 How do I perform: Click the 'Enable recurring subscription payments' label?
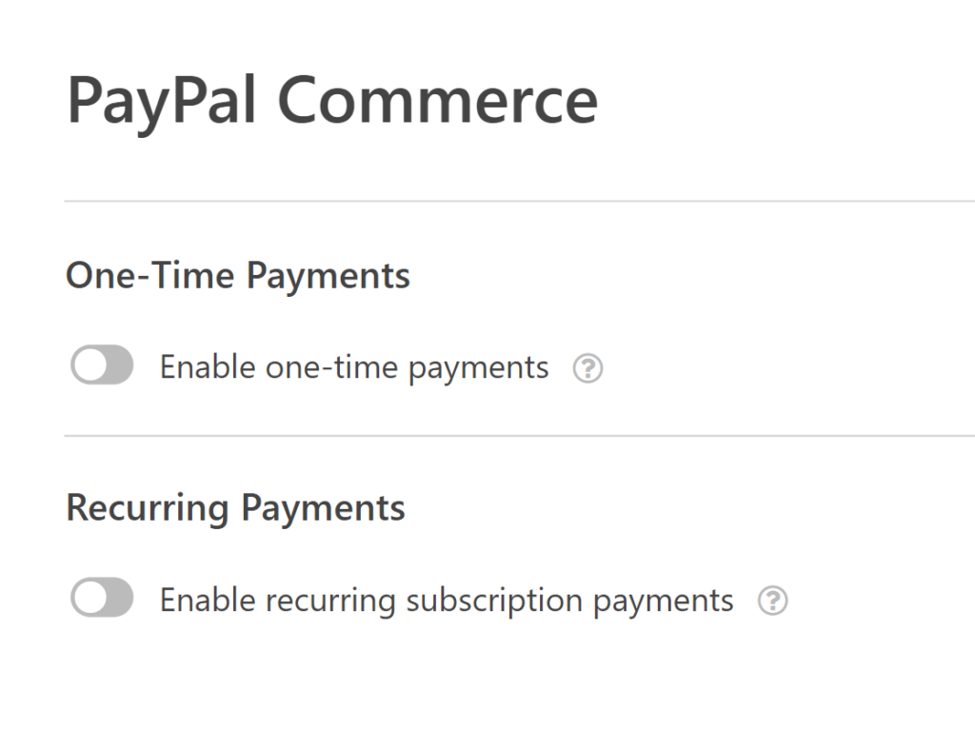coord(448,600)
